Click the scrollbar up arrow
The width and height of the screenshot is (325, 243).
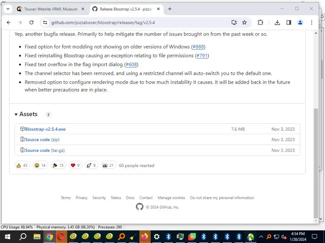[x=316, y=33]
